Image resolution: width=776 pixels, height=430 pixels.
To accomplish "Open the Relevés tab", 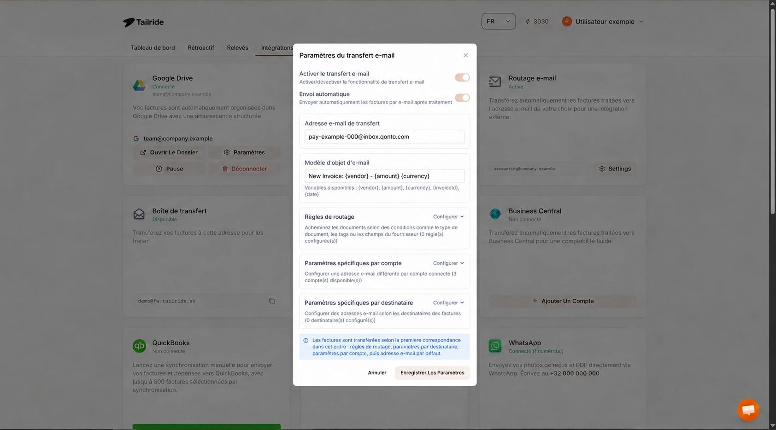I will click(x=237, y=48).
